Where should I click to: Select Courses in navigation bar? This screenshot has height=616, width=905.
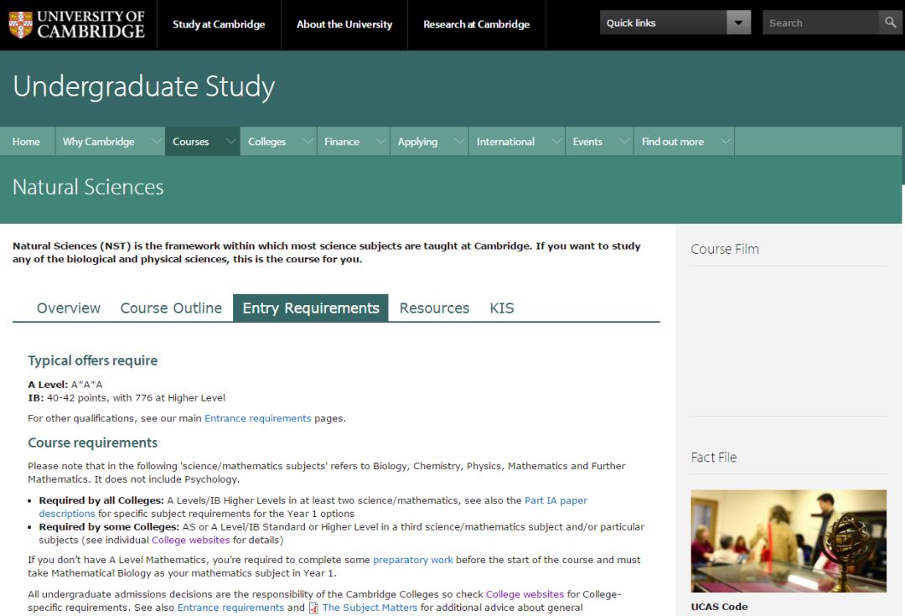[190, 142]
